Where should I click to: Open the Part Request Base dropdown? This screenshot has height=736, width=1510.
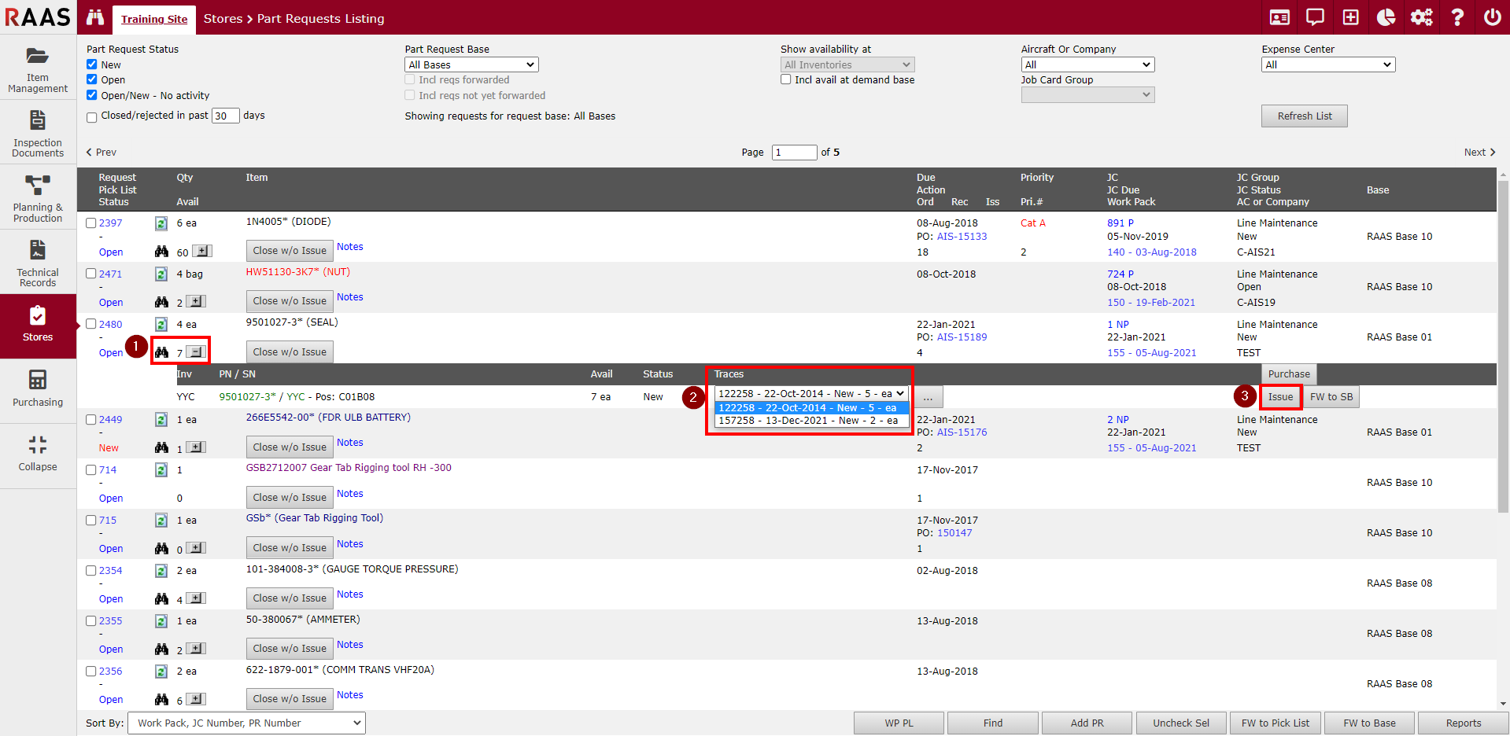(x=471, y=64)
